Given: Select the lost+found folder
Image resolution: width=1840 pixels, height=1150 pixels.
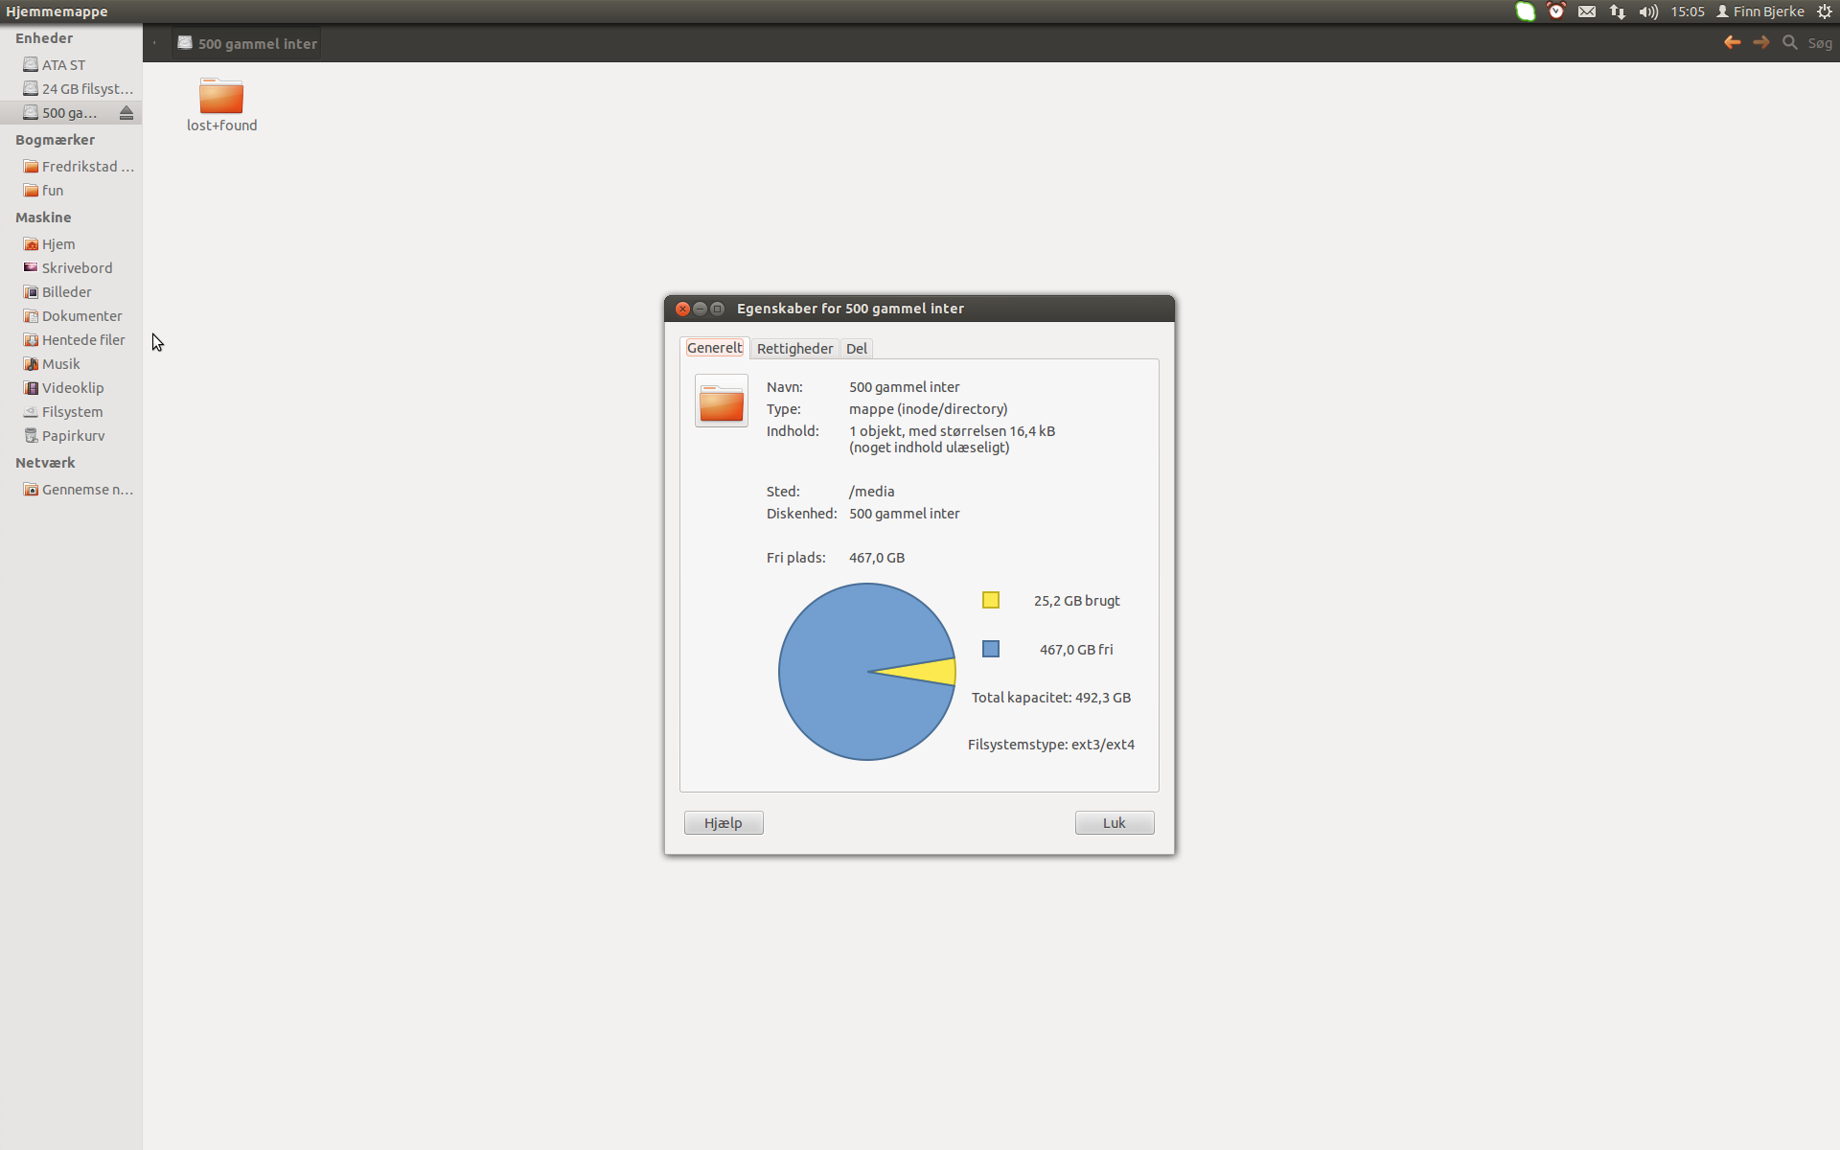Looking at the screenshot, I should pyautogui.click(x=221, y=104).
